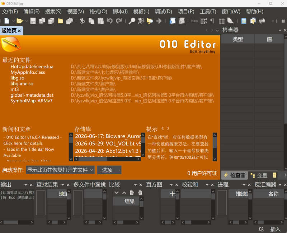
Task: Open the 启动操作 startup action combo box
Action: coord(60,170)
